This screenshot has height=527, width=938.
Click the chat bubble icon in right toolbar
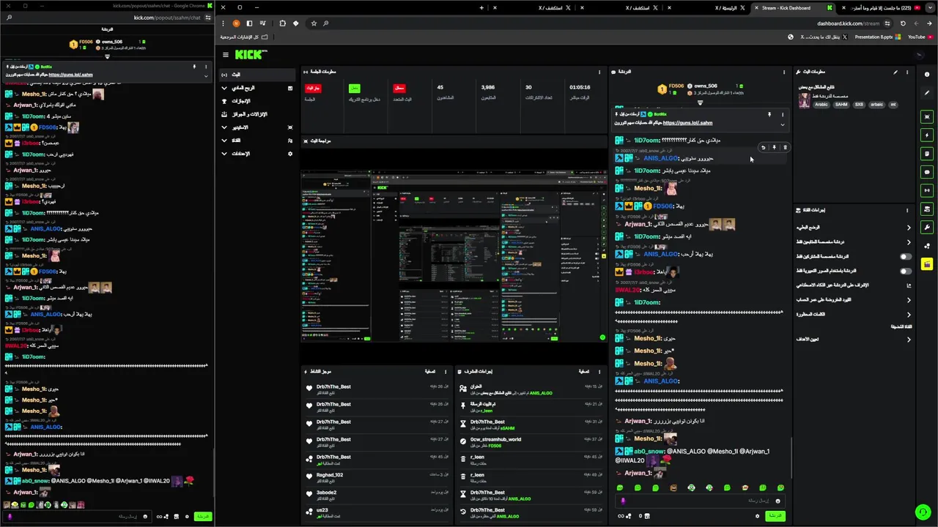point(927,172)
